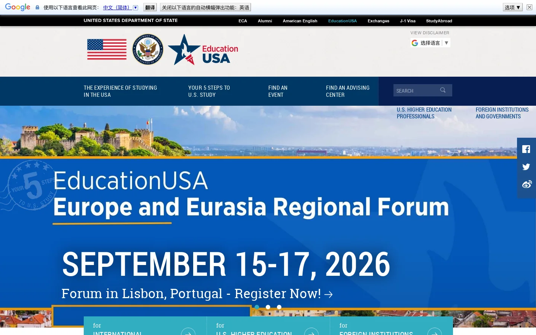Open the Weibo icon in the sidebar
Viewport: 536px width, 335px height.
click(527, 184)
